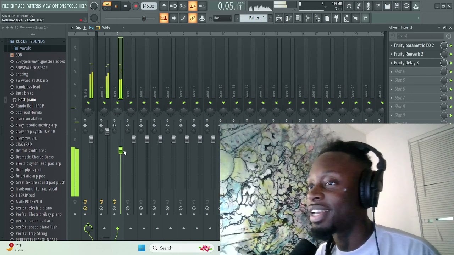Click the download arrow icon in toolbar

click(416, 6)
